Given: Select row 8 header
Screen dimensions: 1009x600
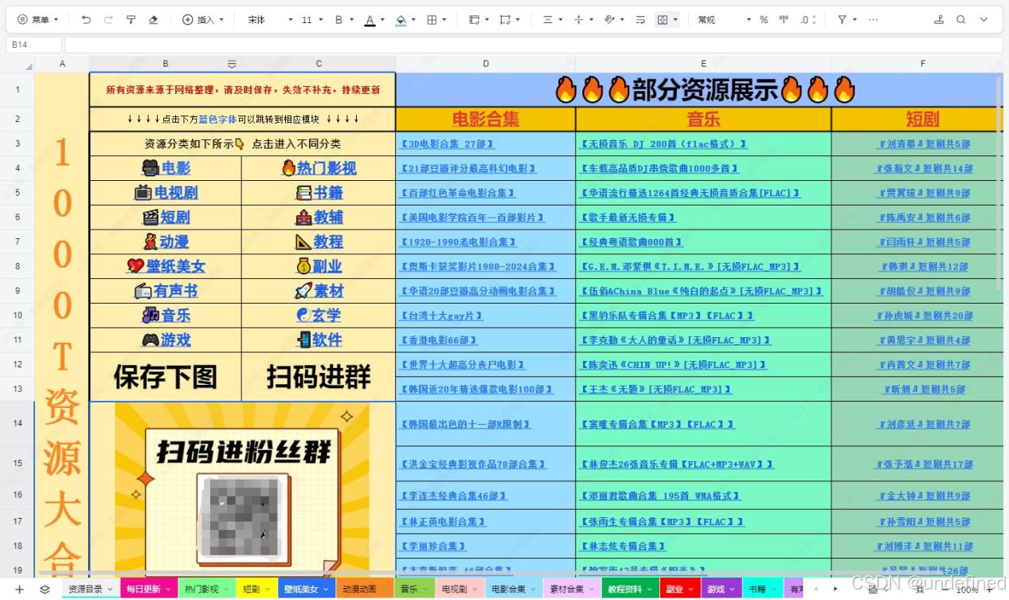Looking at the screenshot, I should click(18, 267).
